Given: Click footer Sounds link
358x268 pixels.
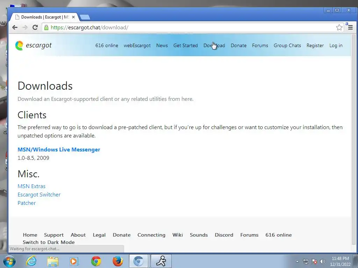Looking at the screenshot, I should click(x=199, y=235).
